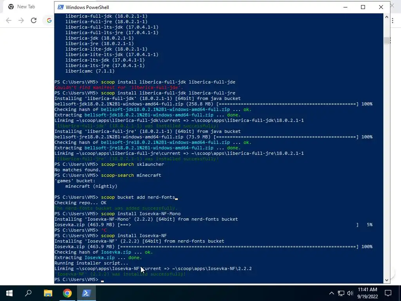
Task: Click 'Extracting Iosevka.zip ... done.' line
Action: [98, 258]
